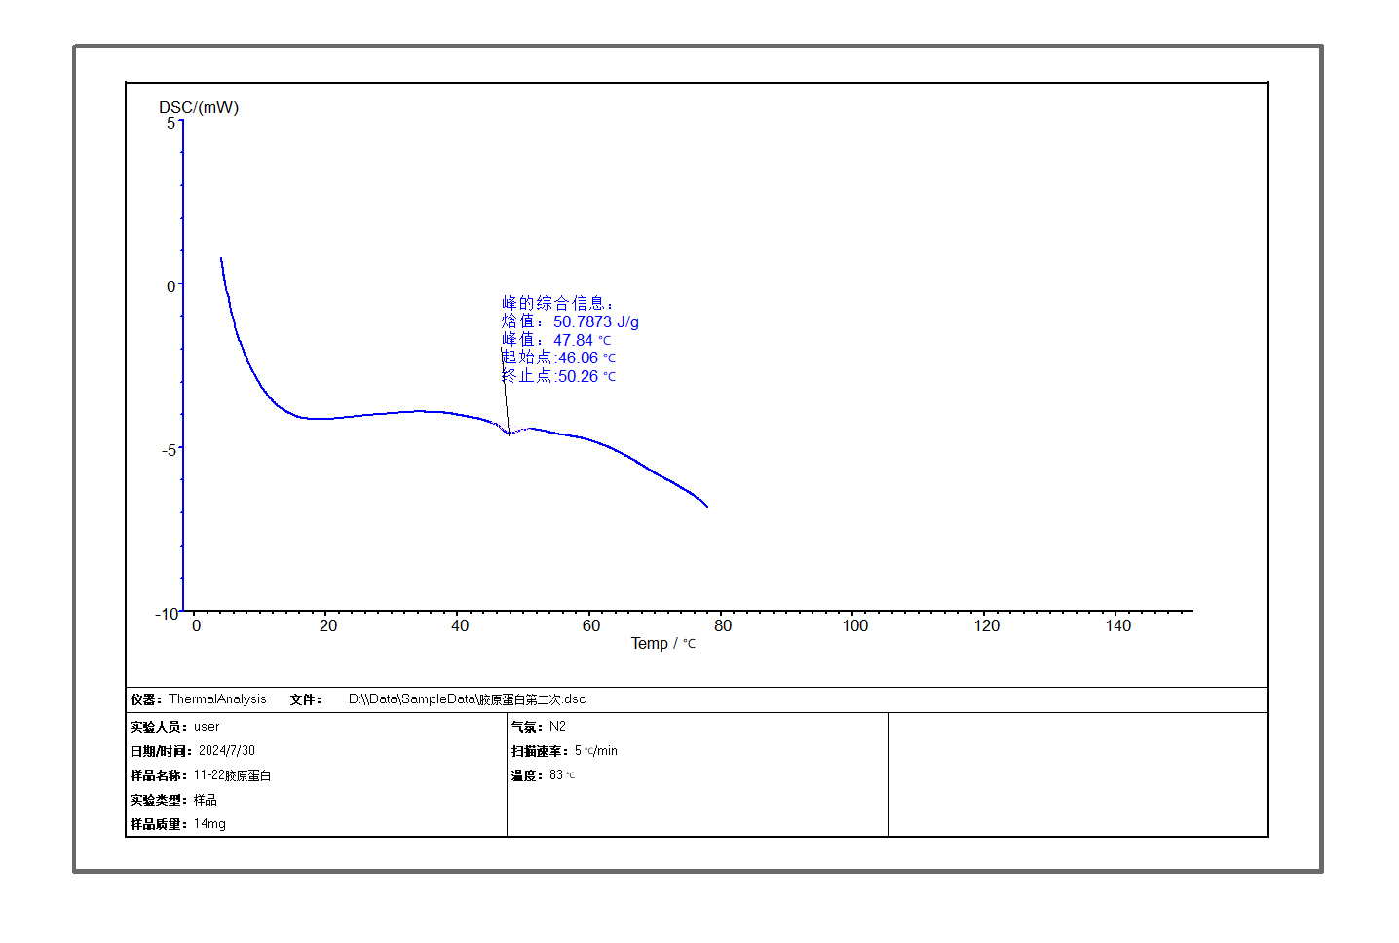Click the 样品质量 14mg value
This screenshot has height=943, width=1399.
coord(209,824)
